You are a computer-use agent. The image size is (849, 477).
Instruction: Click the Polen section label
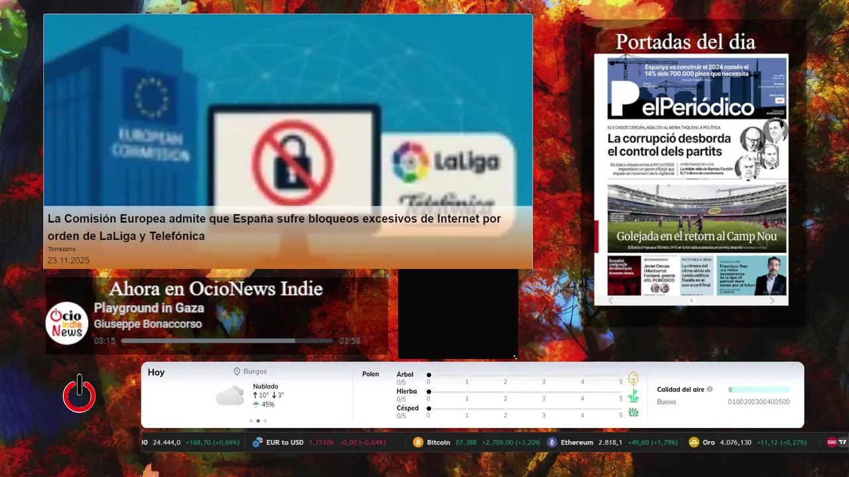point(371,374)
